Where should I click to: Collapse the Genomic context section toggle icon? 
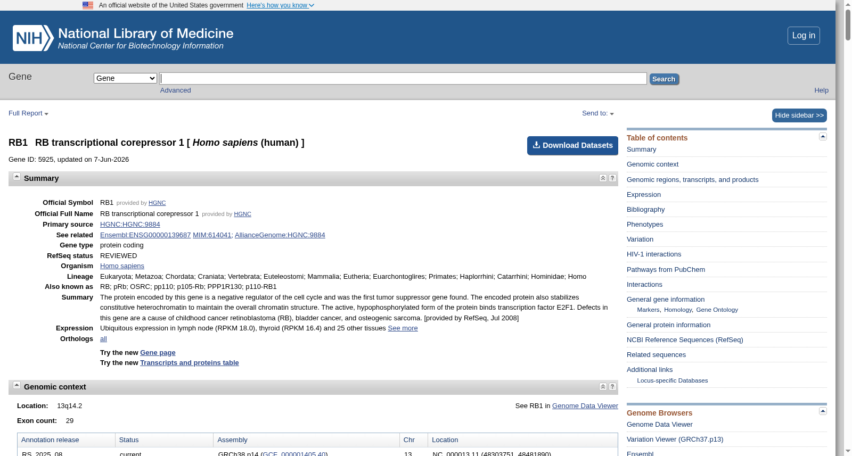(x=17, y=385)
